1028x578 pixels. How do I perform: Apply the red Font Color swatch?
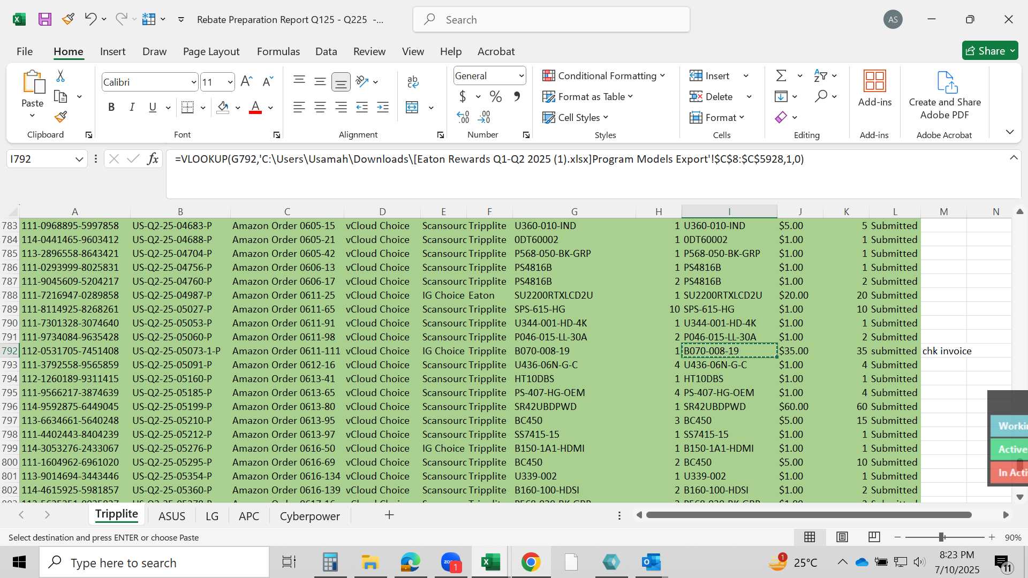[x=255, y=108]
